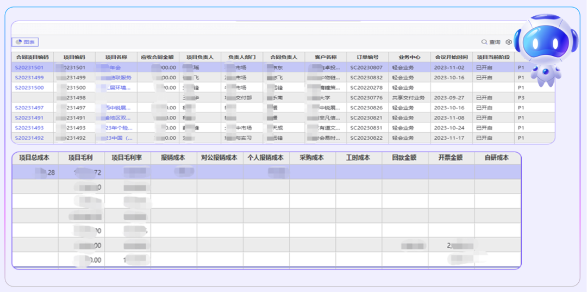Click the 项目当前阶段 column header
The height and width of the screenshot is (292, 587).
coord(493,57)
